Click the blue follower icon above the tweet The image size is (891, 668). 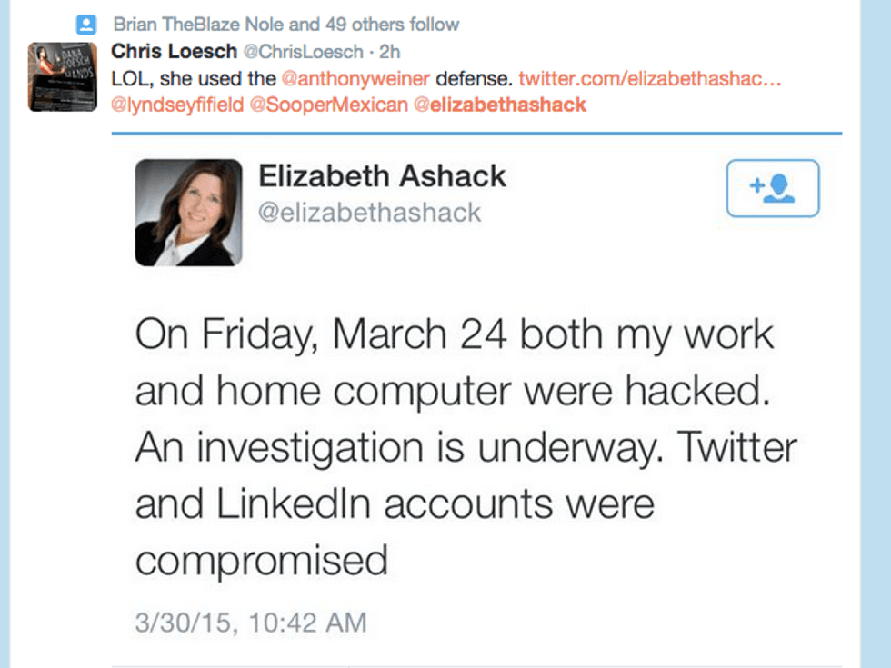86,25
